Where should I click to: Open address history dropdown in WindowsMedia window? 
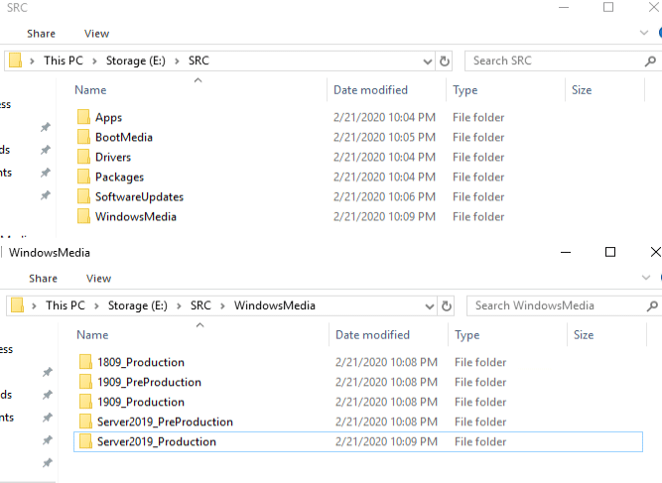428,305
